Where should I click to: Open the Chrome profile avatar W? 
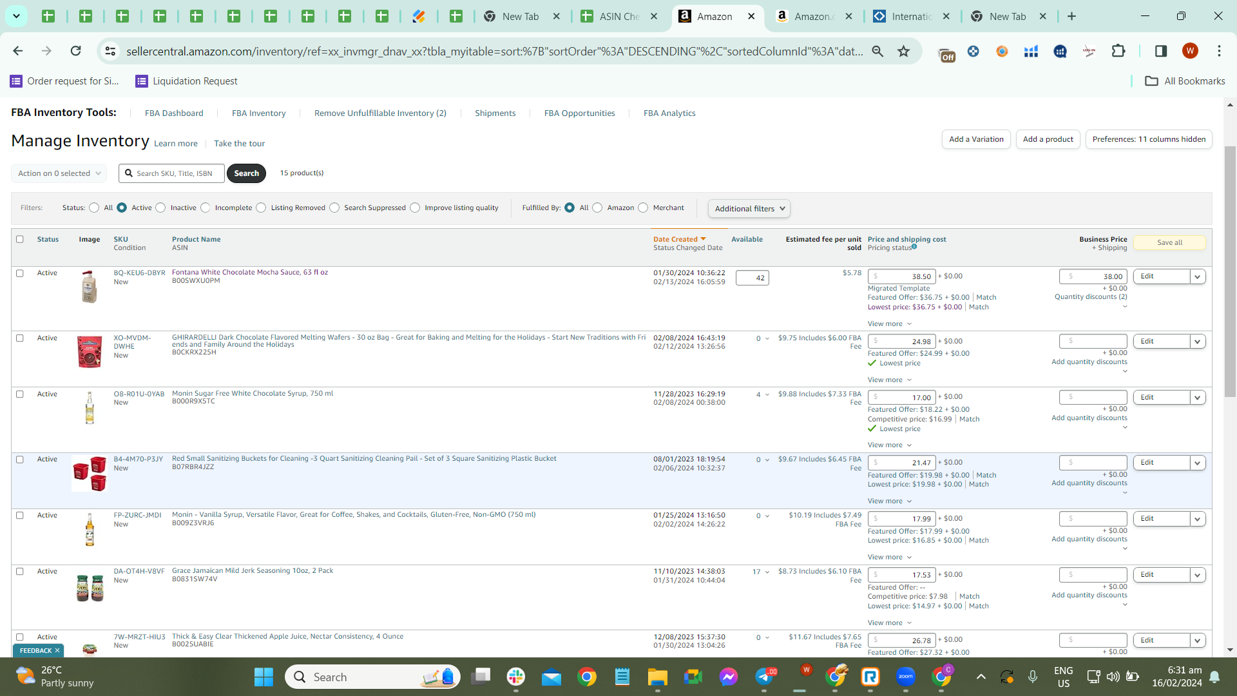coord(1190,51)
